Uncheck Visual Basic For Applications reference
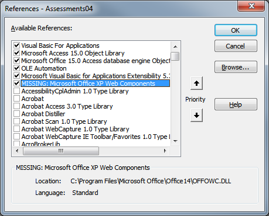The height and width of the screenshot is (216, 269). point(16,46)
